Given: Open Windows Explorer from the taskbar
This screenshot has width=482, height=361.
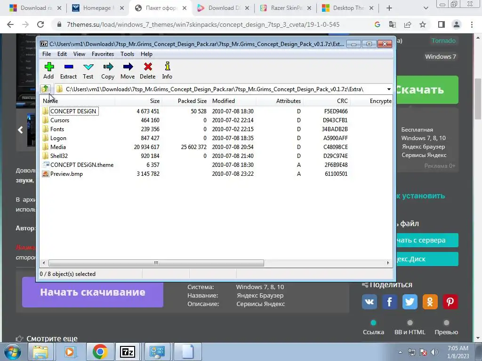Looking at the screenshot, I should pyautogui.click(x=40, y=352).
